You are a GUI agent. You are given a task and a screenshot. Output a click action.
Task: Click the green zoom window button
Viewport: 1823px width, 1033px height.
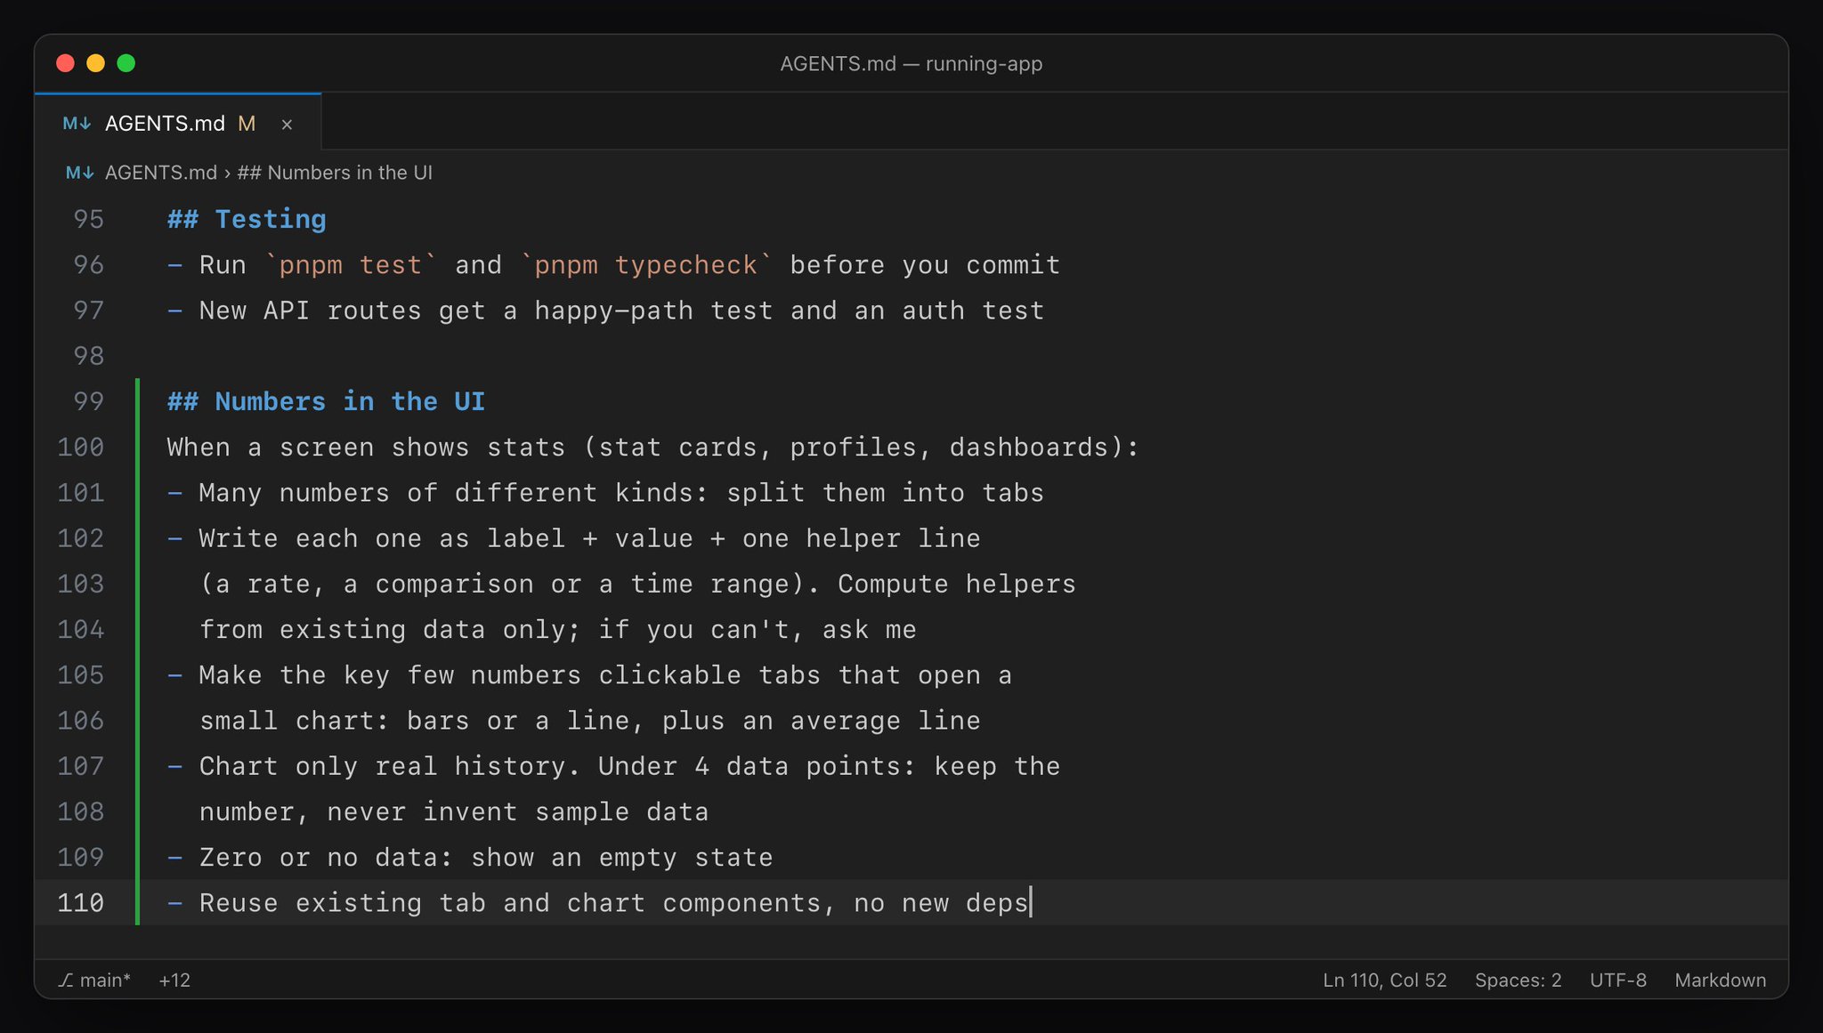coord(126,63)
